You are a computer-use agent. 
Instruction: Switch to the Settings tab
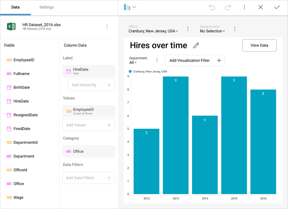(x=46, y=7)
